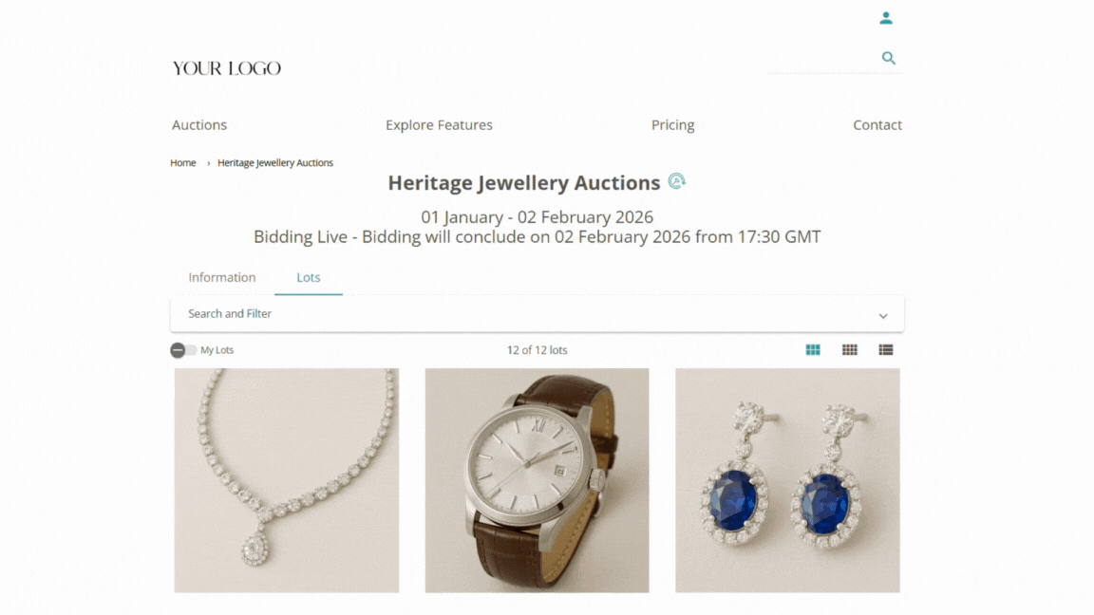Switch to large grid view
The width and height of the screenshot is (1094, 615).
(813, 350)
